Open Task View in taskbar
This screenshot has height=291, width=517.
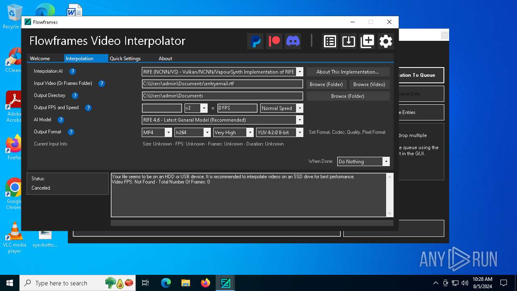pos(146,283)
